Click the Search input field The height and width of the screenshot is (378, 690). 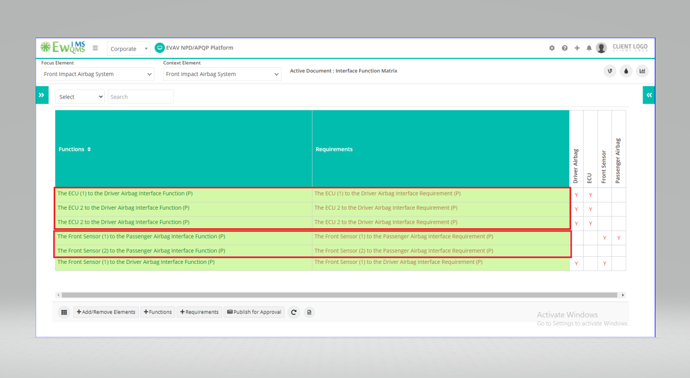(140, 97)
